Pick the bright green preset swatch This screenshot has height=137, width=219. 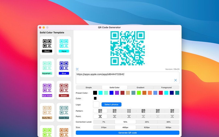coord(139,93)
